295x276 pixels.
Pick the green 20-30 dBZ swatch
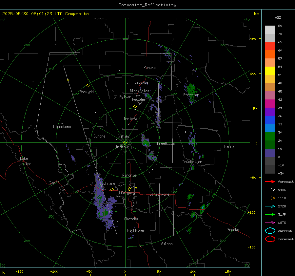[x=270, y=137]
